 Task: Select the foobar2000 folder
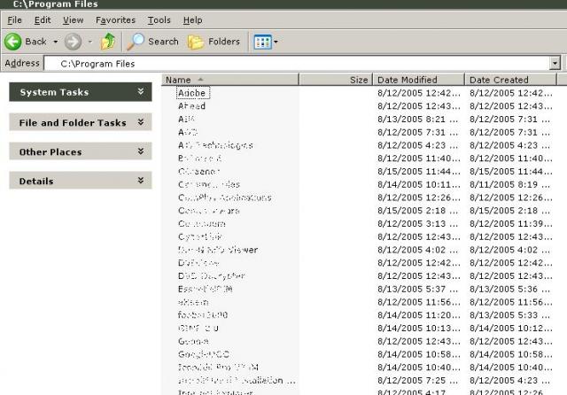tap(203, 314)
